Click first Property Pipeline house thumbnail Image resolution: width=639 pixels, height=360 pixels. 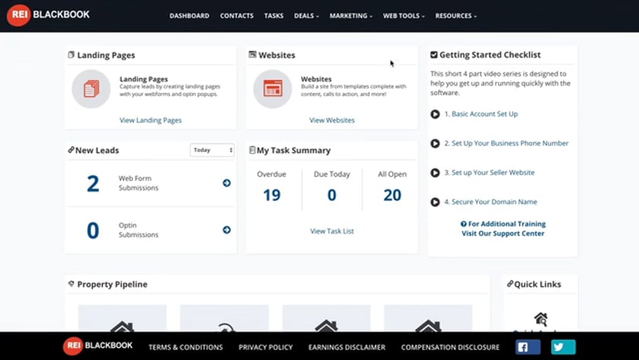pos(122,318)
